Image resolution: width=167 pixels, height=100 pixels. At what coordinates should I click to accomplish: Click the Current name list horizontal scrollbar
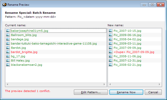56,84
